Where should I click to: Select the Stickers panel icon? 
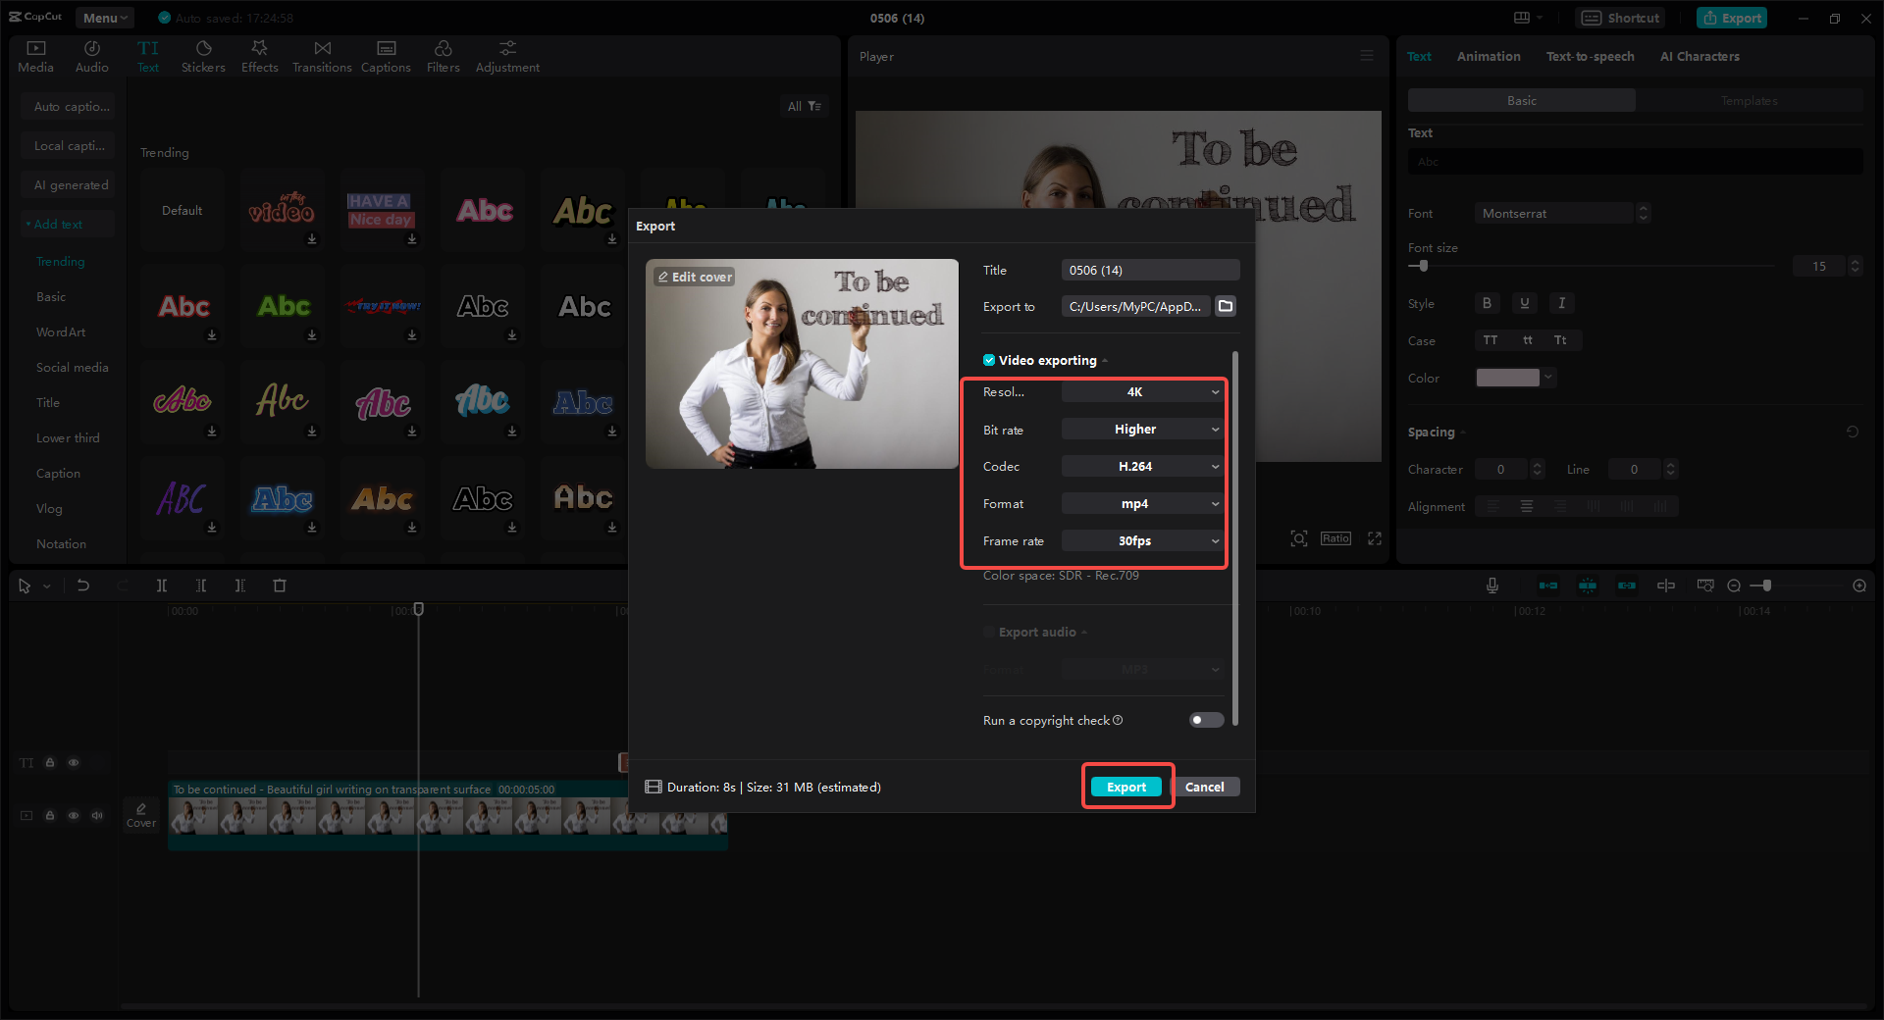(203, 55)
